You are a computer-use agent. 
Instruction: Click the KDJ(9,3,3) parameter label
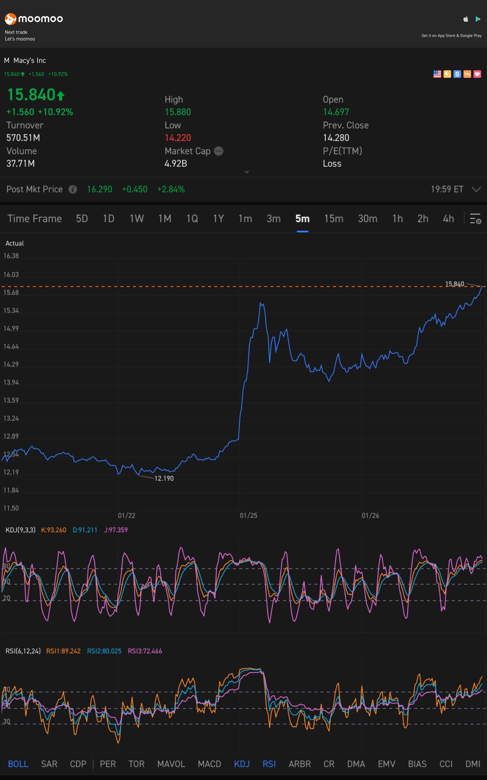click(x=20, y=530)
